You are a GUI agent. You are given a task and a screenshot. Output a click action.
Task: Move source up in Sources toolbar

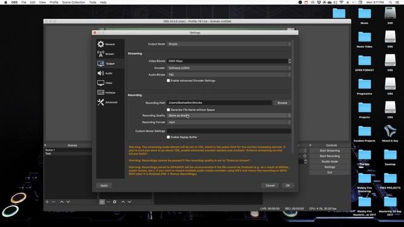click(x=123, y=202)
